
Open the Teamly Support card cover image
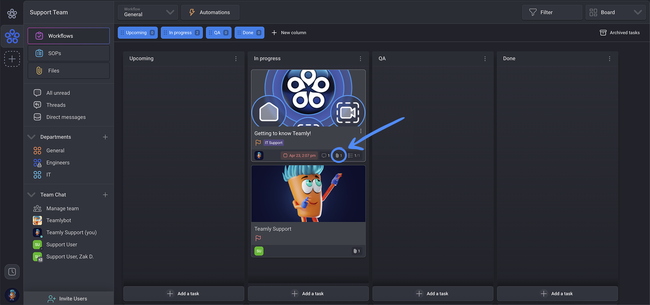pyautogui.click(x=308, y=194)
